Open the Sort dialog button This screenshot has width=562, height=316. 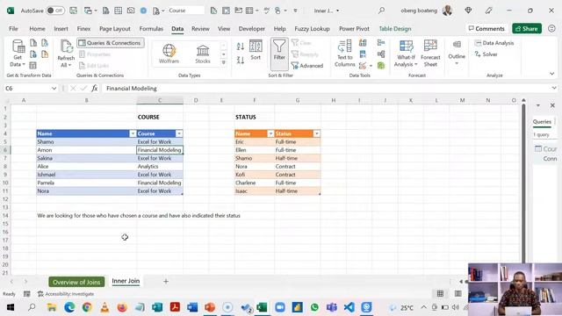coord(256,50)
